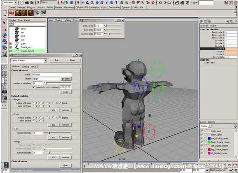
Task: Click the render clapperboard icon
Action: [177, 2]
